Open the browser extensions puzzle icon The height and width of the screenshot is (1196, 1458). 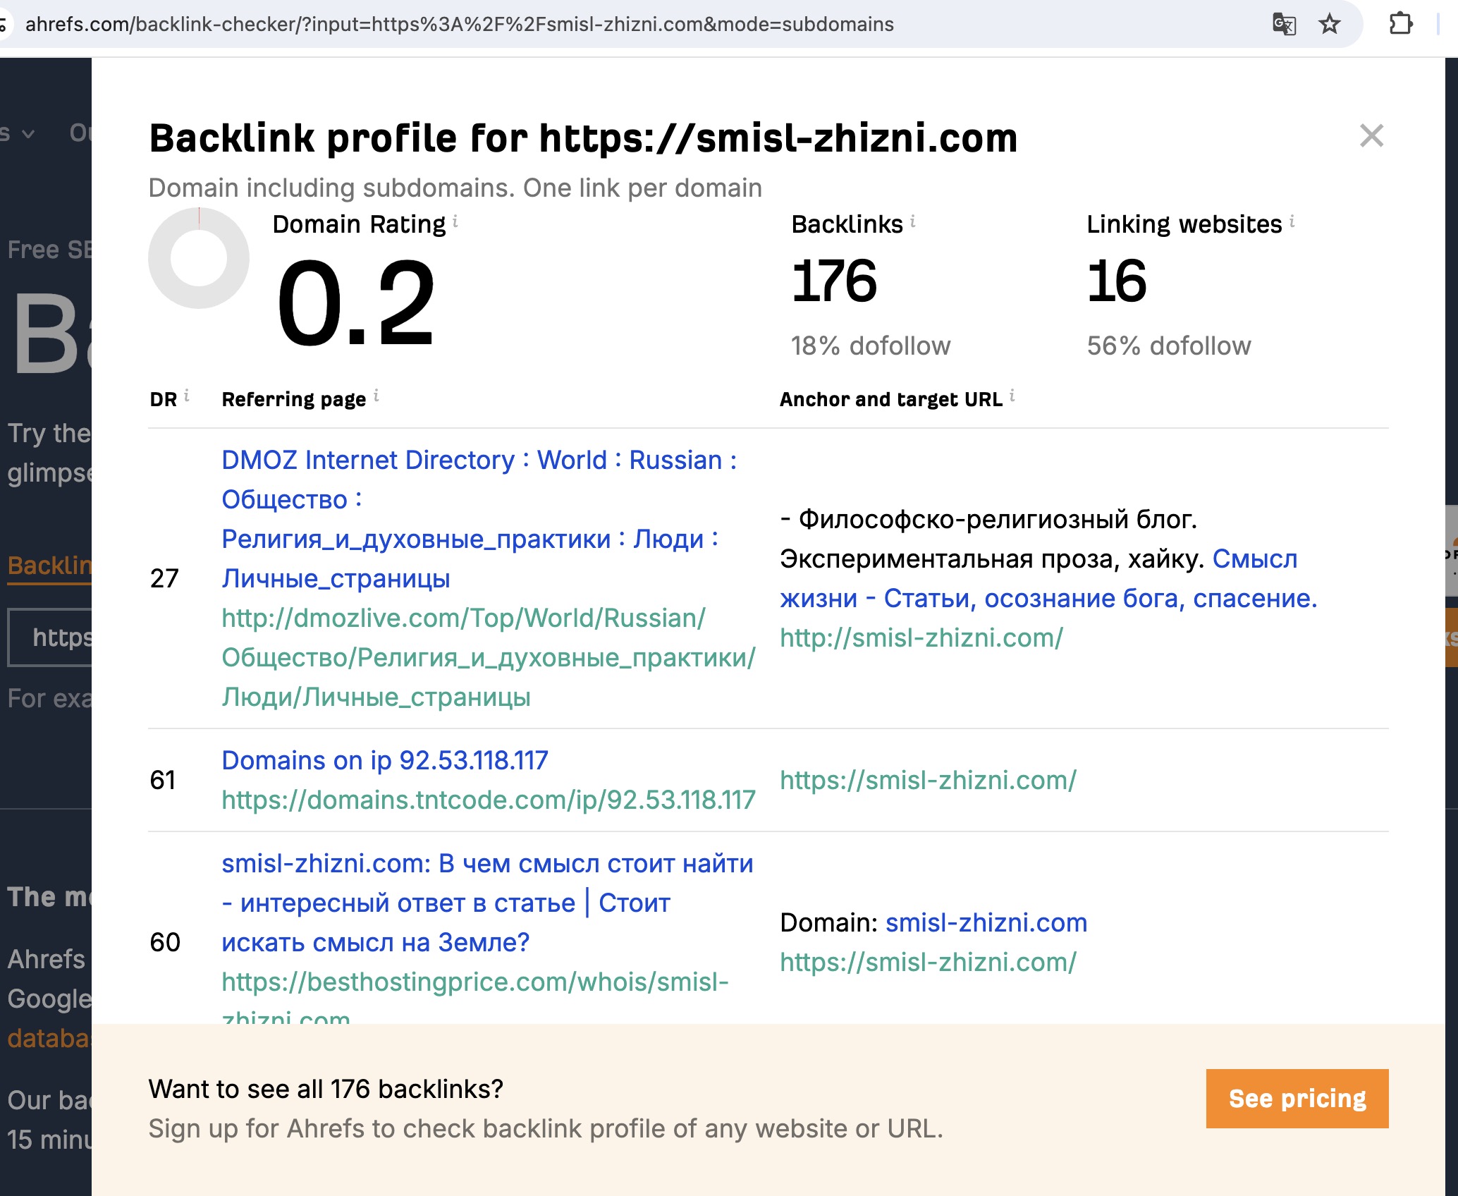pos(1400,25)
